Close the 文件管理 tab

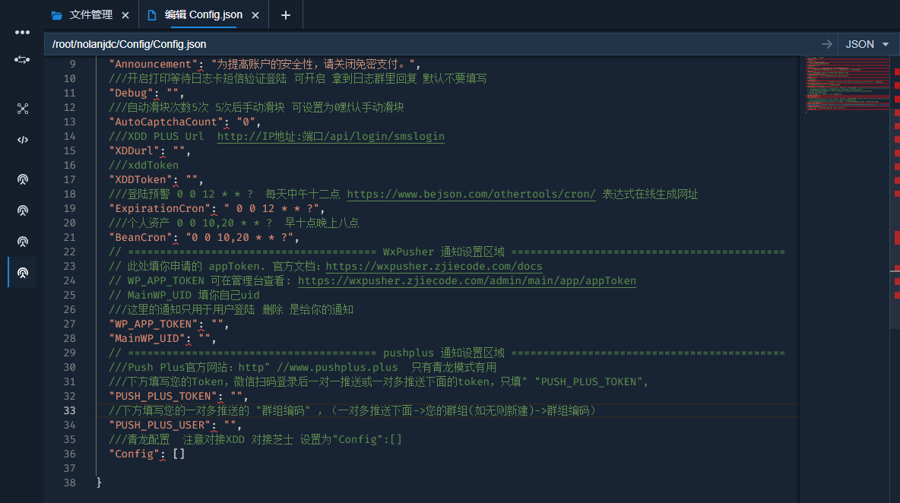[x=125, y=15]
